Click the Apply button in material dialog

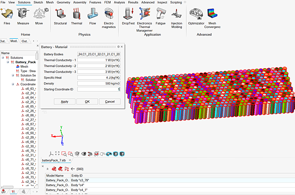tap(64, 101)
